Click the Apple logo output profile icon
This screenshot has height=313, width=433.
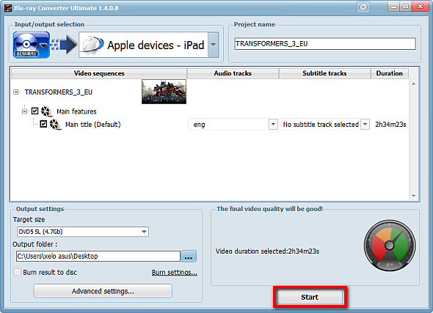point(92,45)
